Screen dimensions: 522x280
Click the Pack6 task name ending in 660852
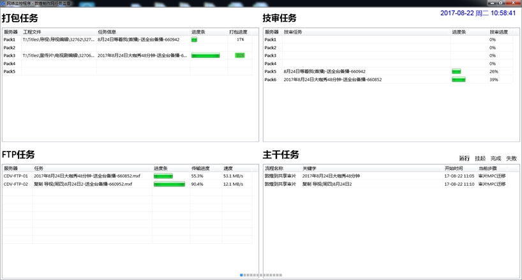pos(332,80)
